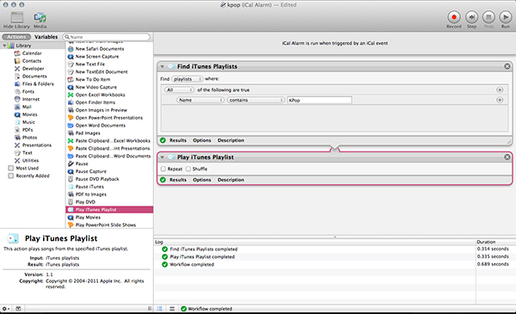Select the Internet library category
Image resolution: width=516 pixels, height=314 pixels.
[31, 99]
